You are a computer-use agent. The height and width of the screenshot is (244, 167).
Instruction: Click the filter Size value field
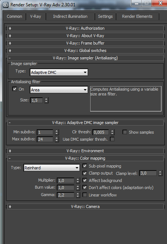click(36, 100)
